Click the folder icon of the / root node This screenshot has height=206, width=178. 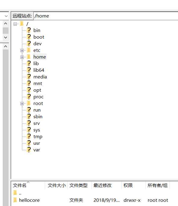click(x=22, y=24)
